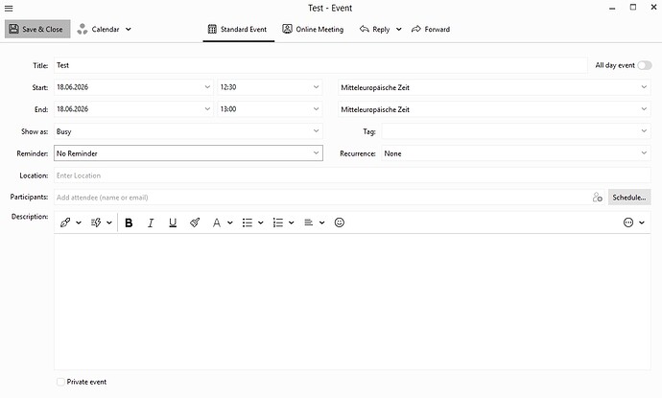The image size is (662, 398).
Task: Open the start time 12:30 dropdown
Action: (x=270, y=87)
